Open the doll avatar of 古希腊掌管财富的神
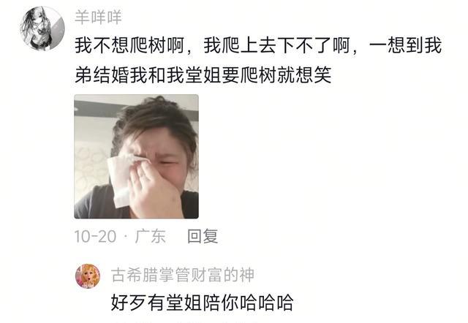This screenshot has height=323, width=468. tap(88, 276)
